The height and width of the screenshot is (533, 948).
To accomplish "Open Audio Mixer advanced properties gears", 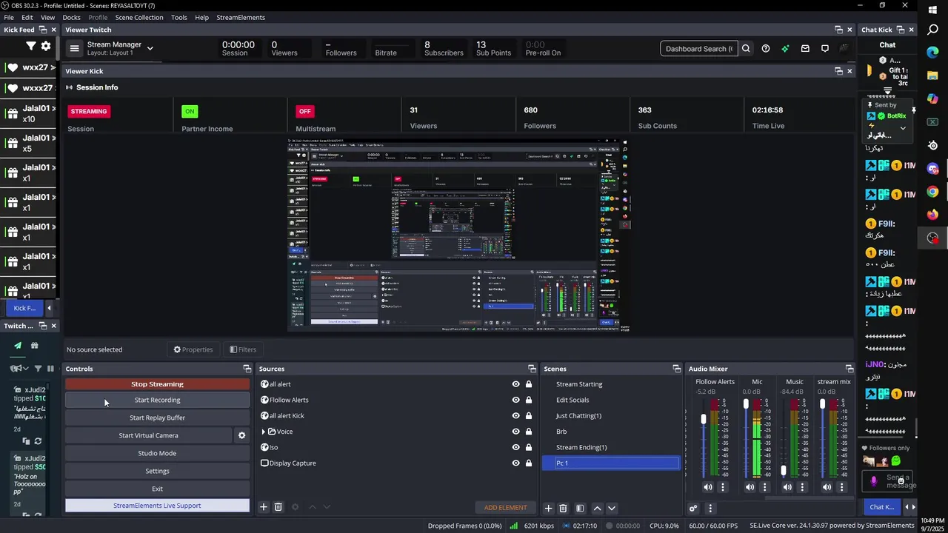I will [693, 509].
